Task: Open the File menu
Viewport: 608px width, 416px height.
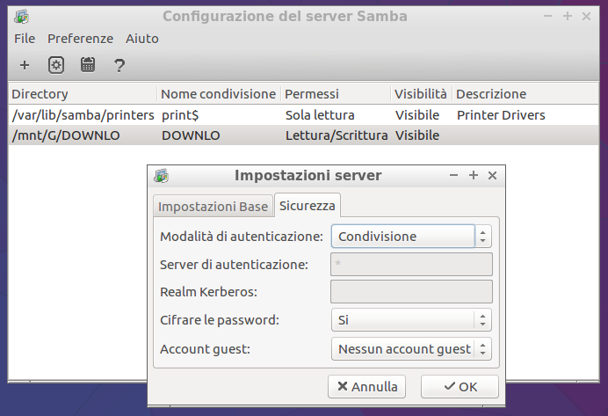Action: (x=25, y=39)
